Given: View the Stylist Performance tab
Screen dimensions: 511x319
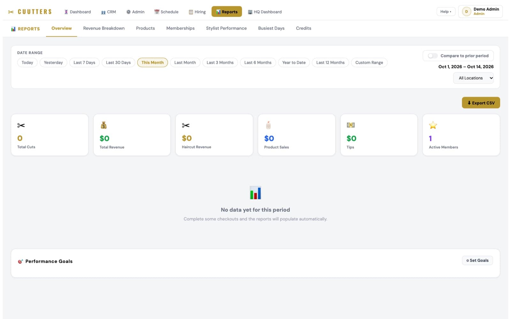Looking at the screenshot, I should 226,28.
